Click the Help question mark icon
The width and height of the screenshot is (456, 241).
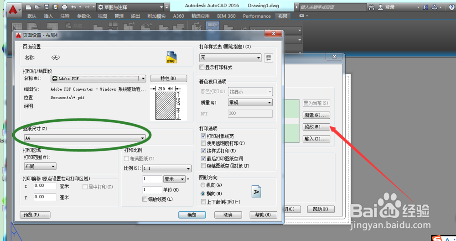[x=451, y=7]
